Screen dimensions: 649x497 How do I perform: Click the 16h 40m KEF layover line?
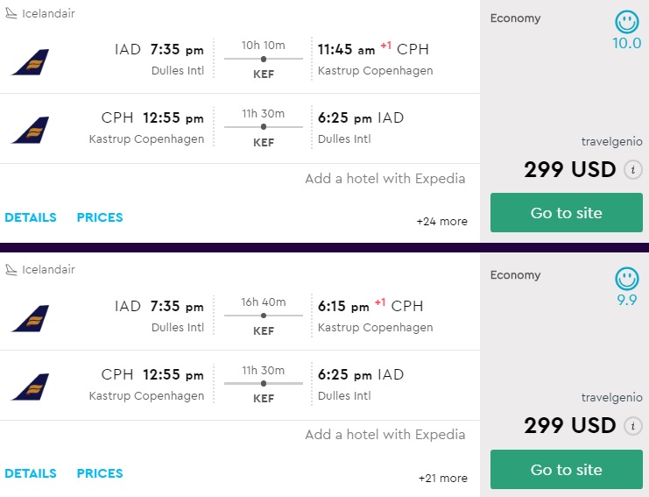264,316
